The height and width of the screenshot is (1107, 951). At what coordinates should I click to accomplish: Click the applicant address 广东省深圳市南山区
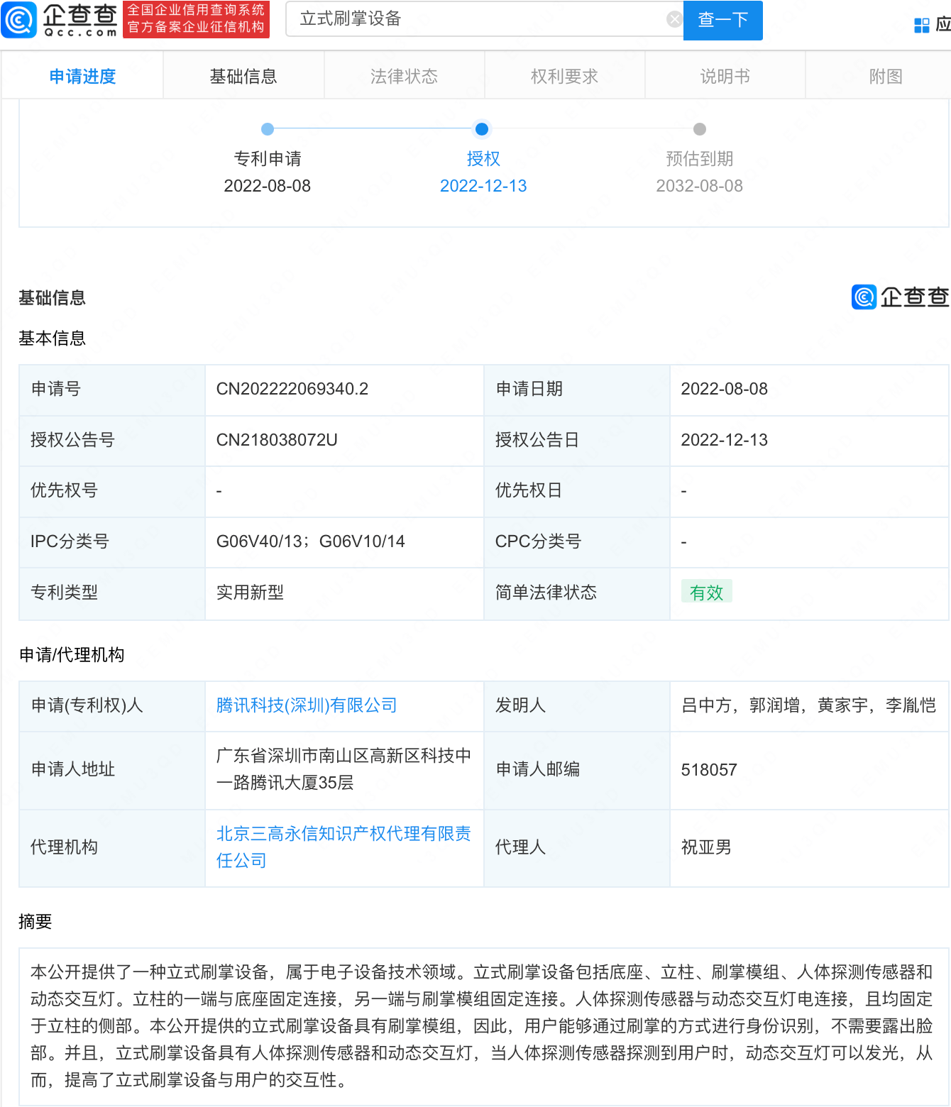[x=292, y=756]
